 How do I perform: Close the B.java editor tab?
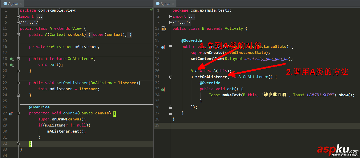(x=173, y=4)
